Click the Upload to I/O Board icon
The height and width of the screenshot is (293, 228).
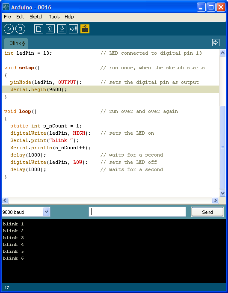(x=73, y=29)
